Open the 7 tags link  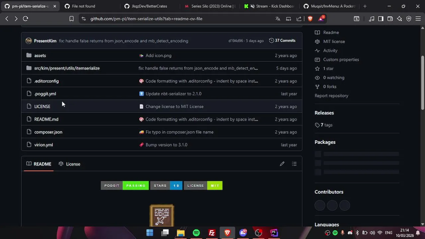(324, 125)
